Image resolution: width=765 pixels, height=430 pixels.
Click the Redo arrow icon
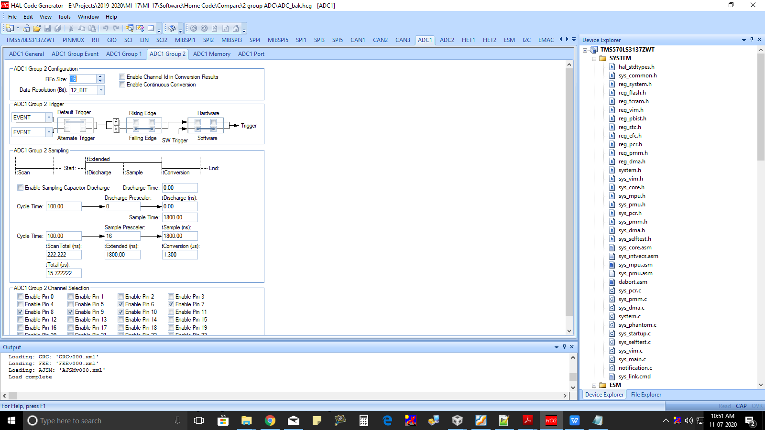pyautogui.click(x=116, y=29)
